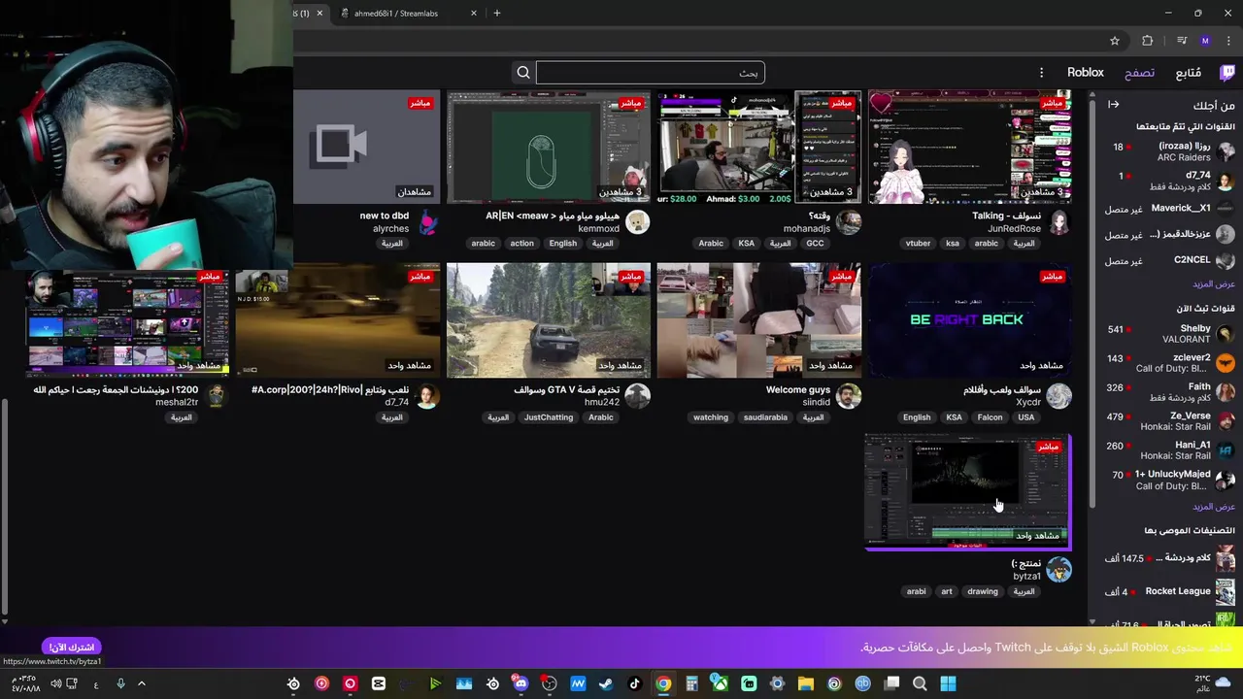Click the JustChatting tag under hmu242
This screenshot has height=699, width=1243.
pos(549,417)
